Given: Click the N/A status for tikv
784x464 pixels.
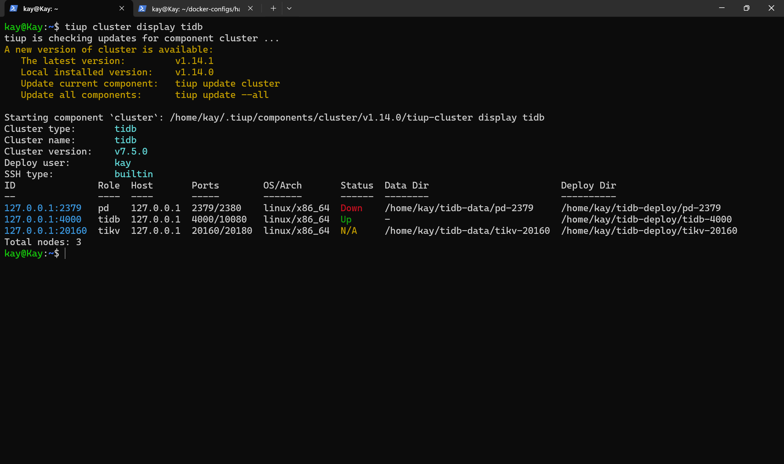Looking at the screenshot, I should click(349, 230).
